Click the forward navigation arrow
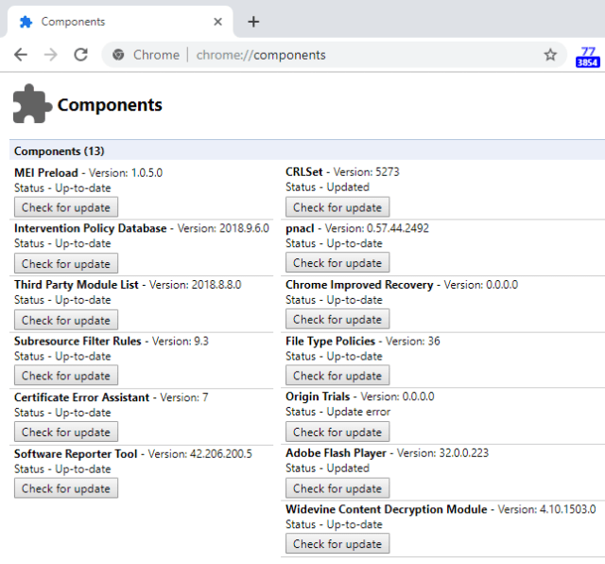605x564 pixels. (51, 55)
